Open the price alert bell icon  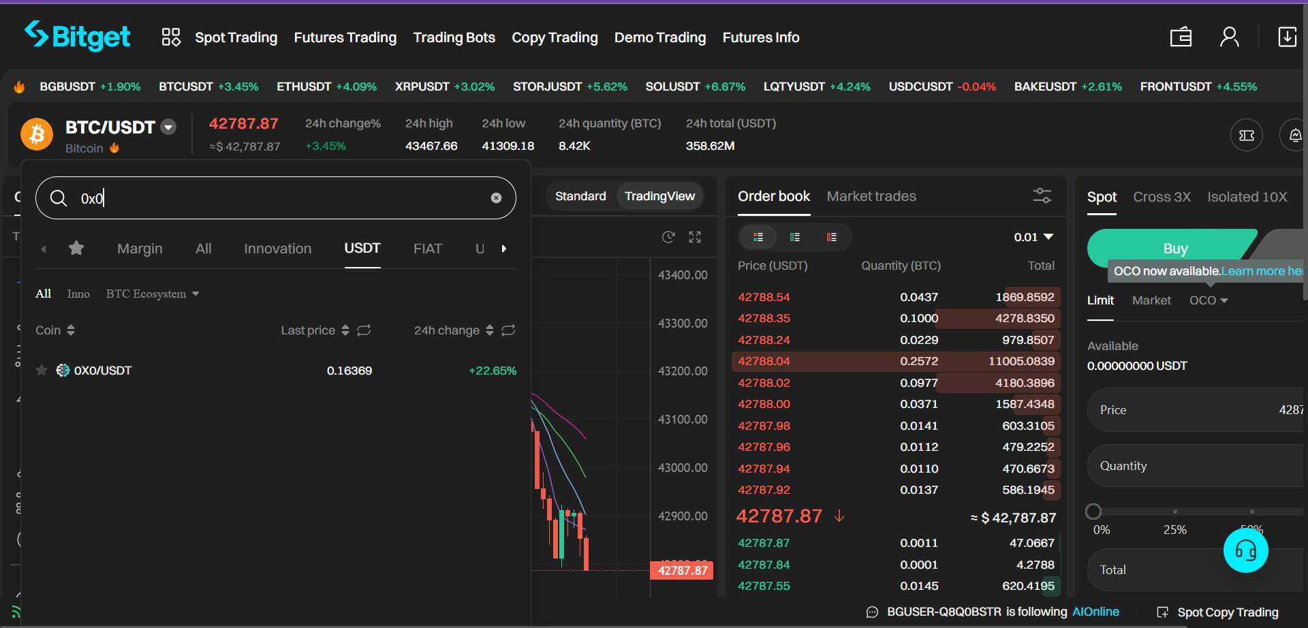[x=1295, y=135]
